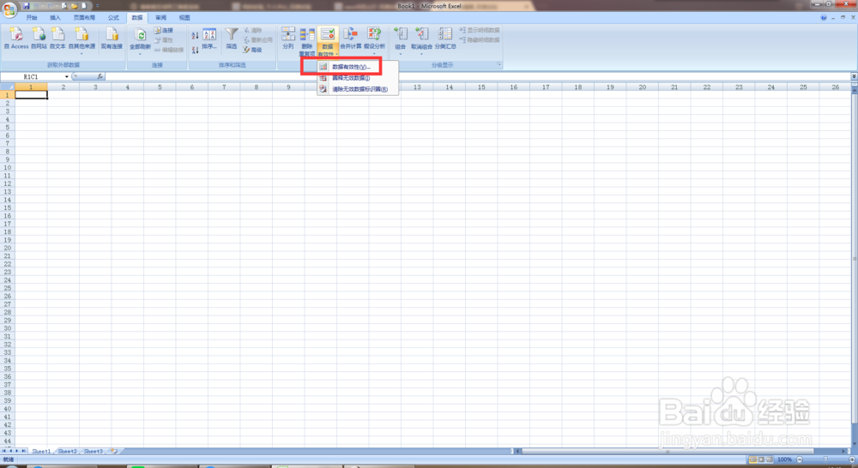
Task: Switch to the 审阅 ribbon tab
Action: click(160, 17)
